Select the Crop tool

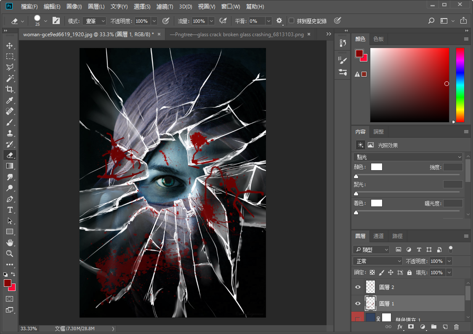tap(10, 89)
